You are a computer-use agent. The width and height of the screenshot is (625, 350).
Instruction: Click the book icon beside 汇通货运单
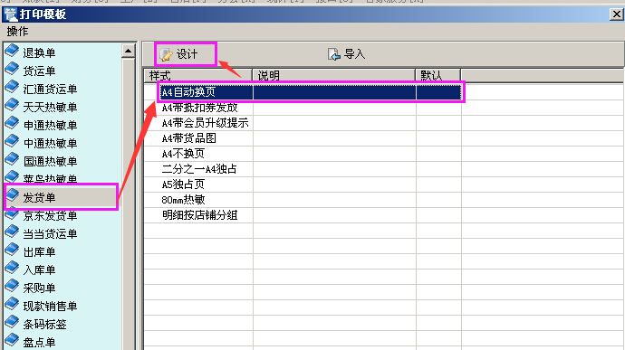coord(12,87)
